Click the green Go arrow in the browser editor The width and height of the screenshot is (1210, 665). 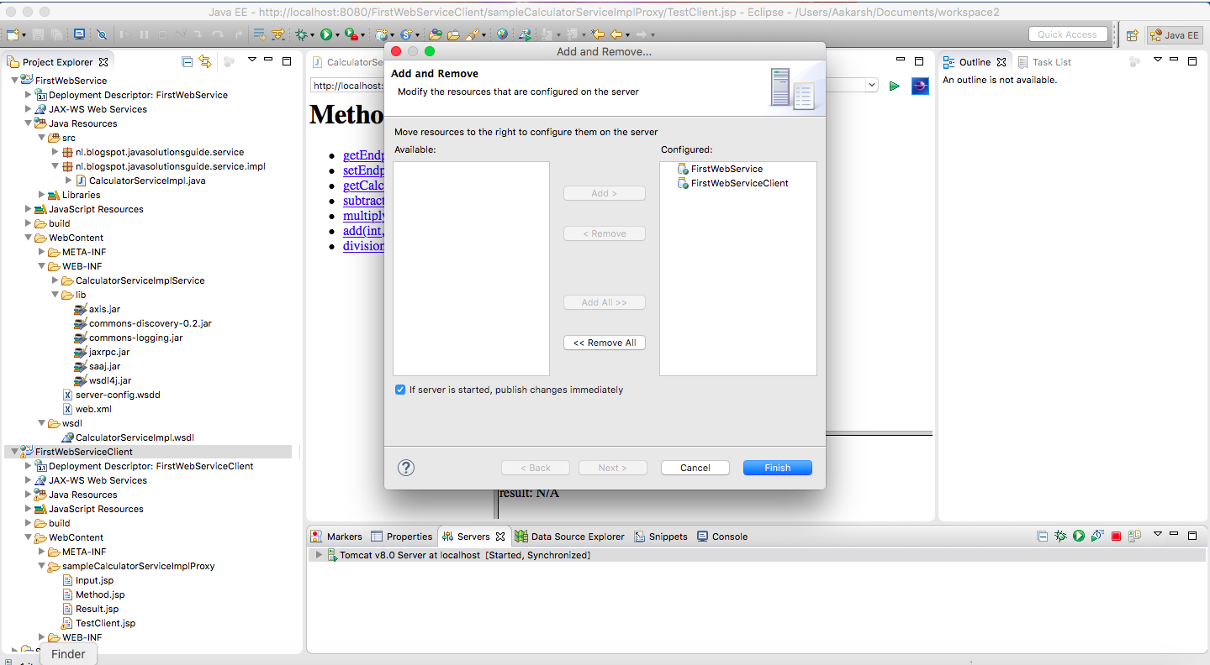click(894, 86)
